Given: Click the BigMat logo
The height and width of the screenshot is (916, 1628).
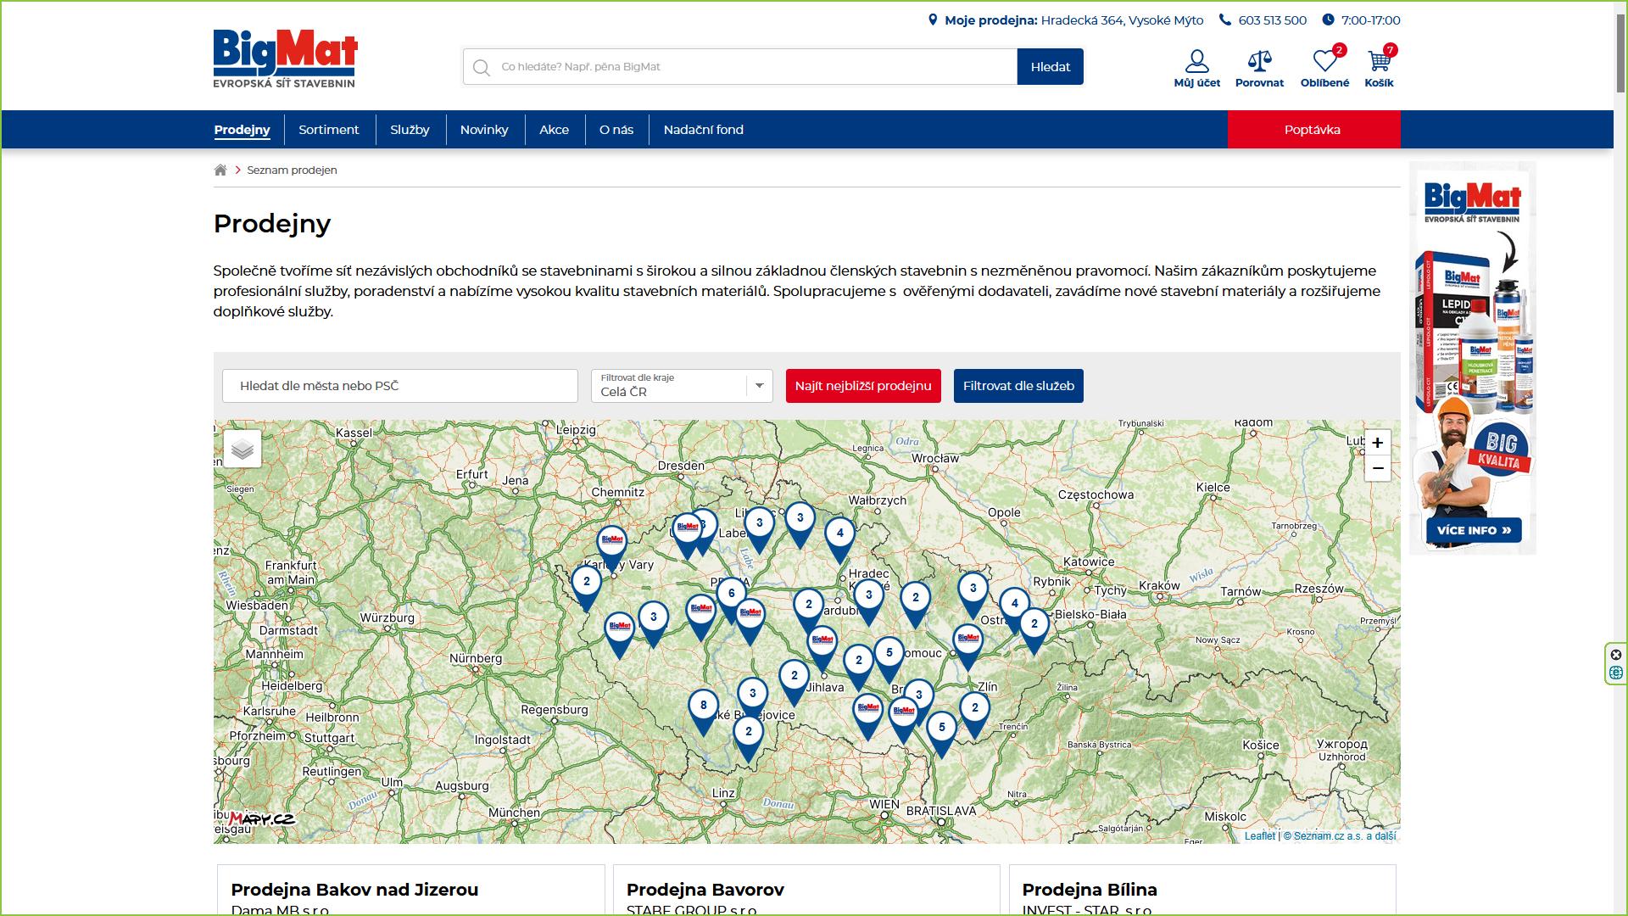Looking at the screenshot, I should click(x=285, y=59).
